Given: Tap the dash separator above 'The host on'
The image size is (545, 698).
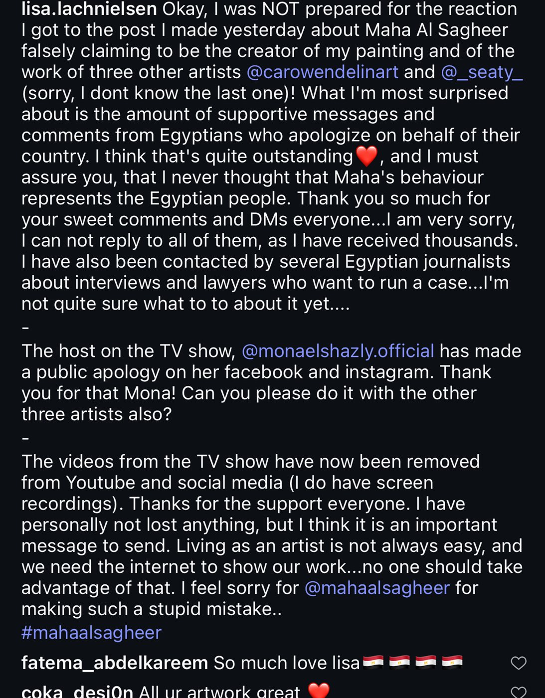Looking at the screenshot, I should (25, 328).
